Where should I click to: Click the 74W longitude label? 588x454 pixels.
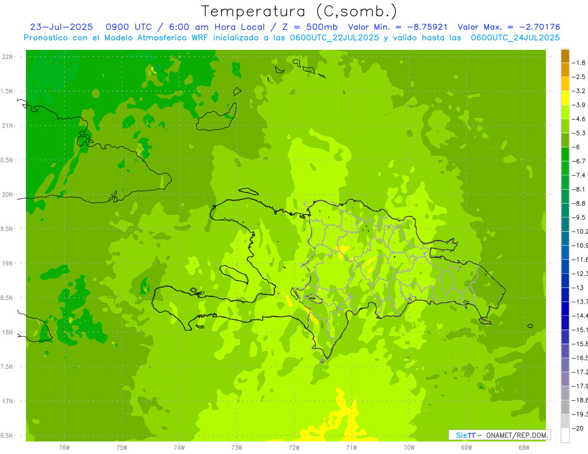pos(179,448)
